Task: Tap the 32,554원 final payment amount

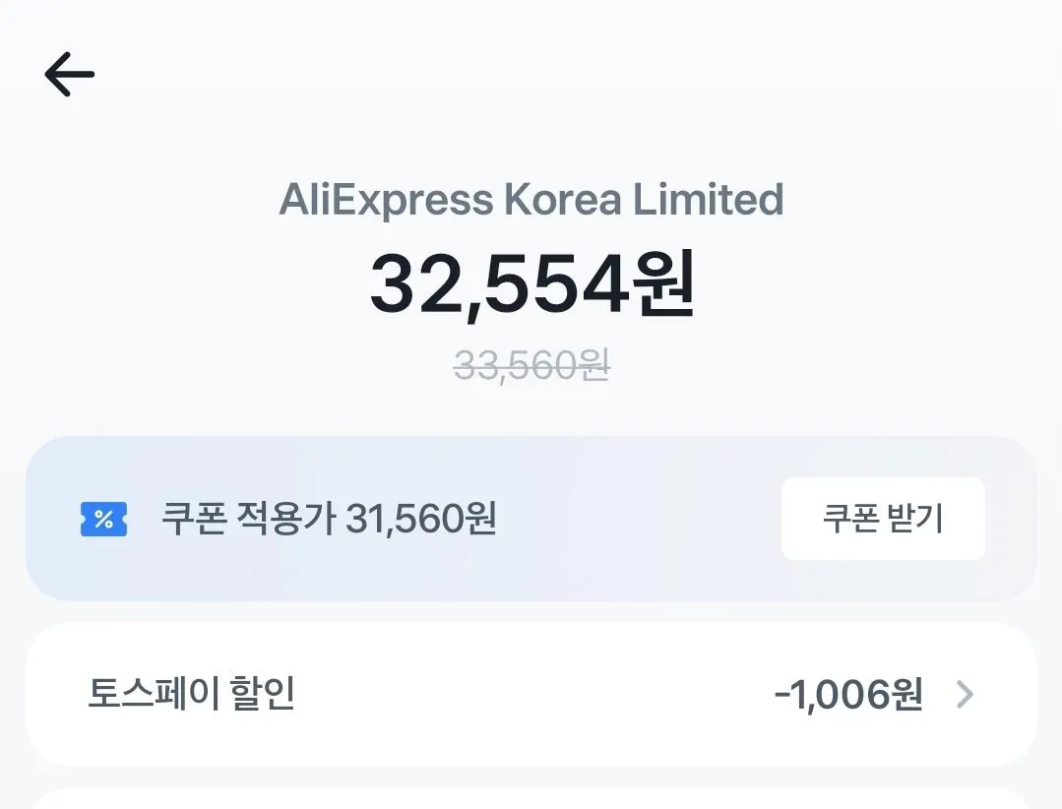Action: click(531, 284)
